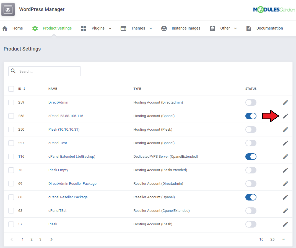Disable the cPanel 23.88.106.116 status toggle
The image size is (296, 248).
coord(251,116)
